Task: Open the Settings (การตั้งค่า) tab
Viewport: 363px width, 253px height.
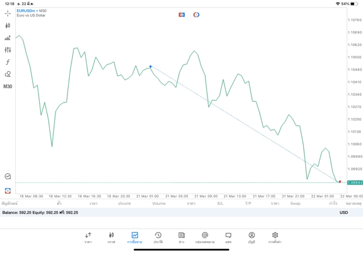Action: (275, 237)
